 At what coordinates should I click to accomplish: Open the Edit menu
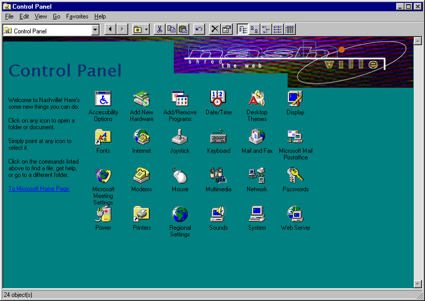24,16
